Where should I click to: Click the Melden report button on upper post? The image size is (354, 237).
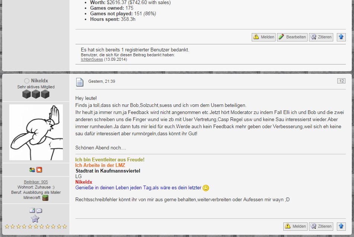point(264,37)
